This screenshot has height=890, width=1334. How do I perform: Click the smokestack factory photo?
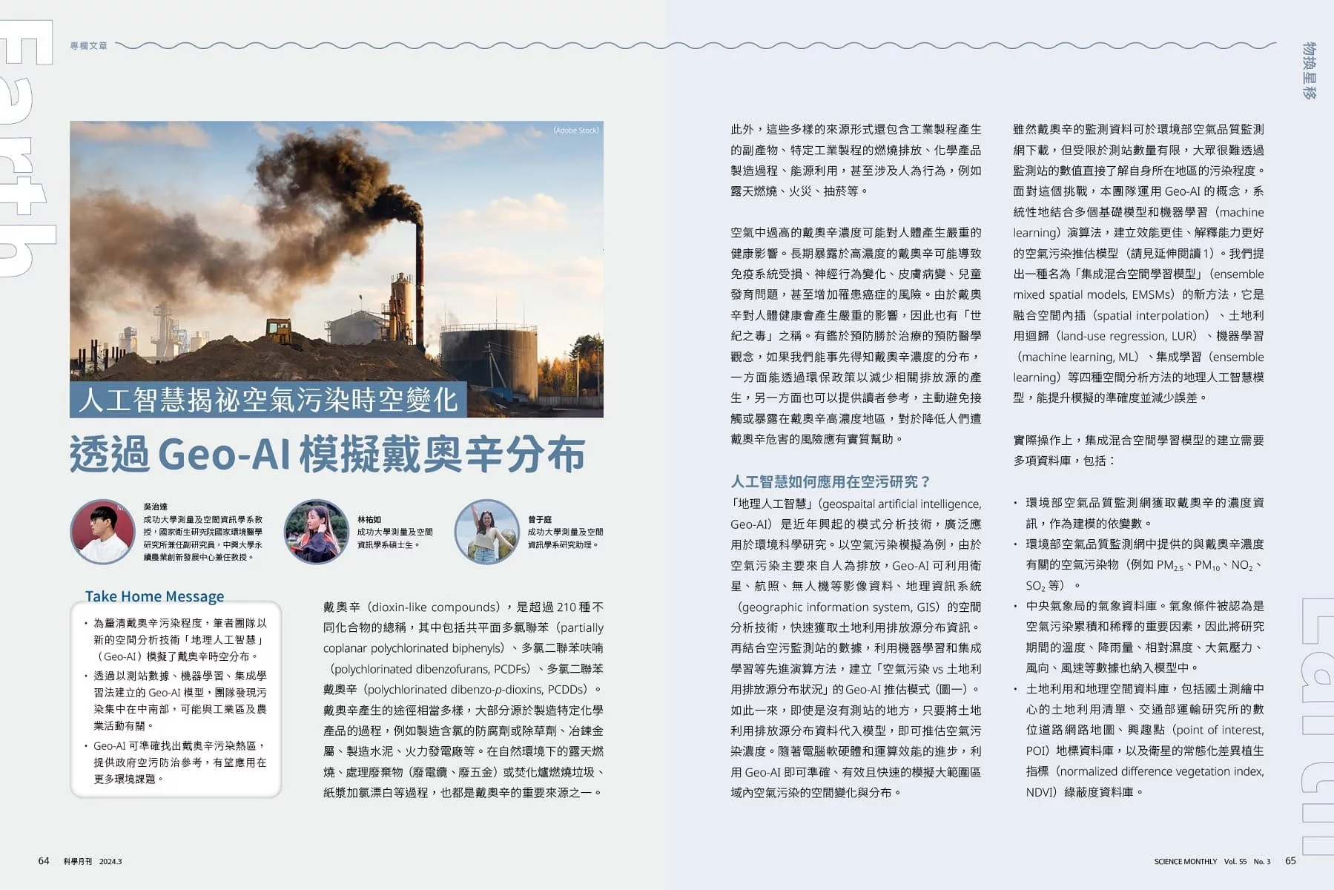337,269
